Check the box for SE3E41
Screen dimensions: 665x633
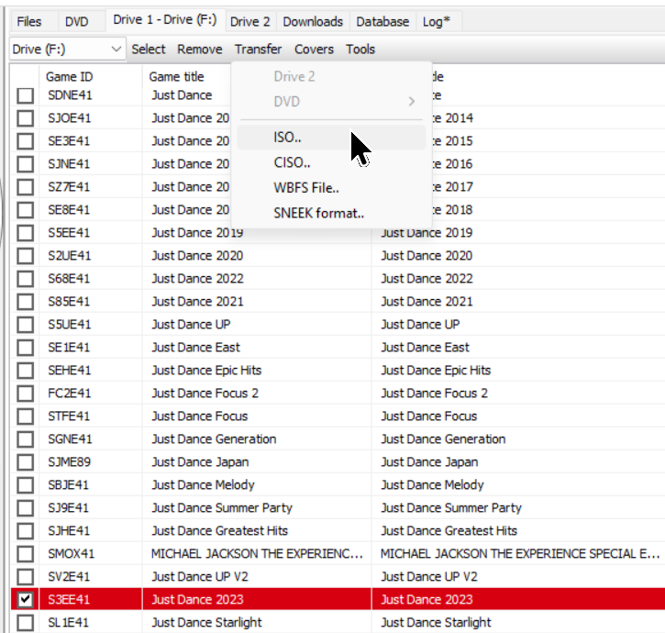[x=26, y=141]
